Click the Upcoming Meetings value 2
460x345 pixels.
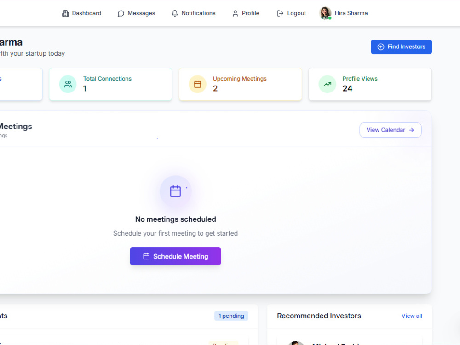[x=215, y=89]
